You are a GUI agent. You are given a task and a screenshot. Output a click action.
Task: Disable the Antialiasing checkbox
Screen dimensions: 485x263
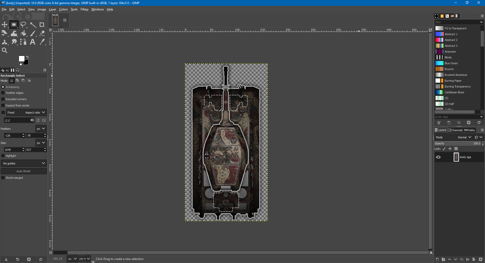3,87
